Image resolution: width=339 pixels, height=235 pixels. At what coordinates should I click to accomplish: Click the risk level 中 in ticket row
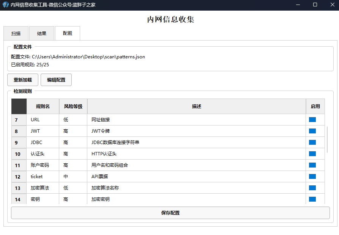(x=73, y=177)
